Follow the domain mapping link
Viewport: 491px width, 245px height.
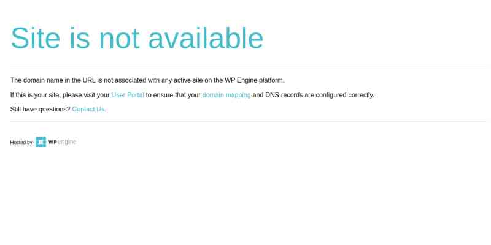[226, 95]
